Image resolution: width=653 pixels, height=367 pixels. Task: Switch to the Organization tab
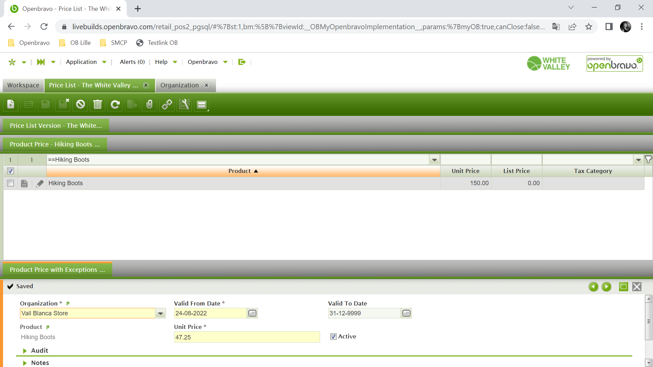coord(180,85)
